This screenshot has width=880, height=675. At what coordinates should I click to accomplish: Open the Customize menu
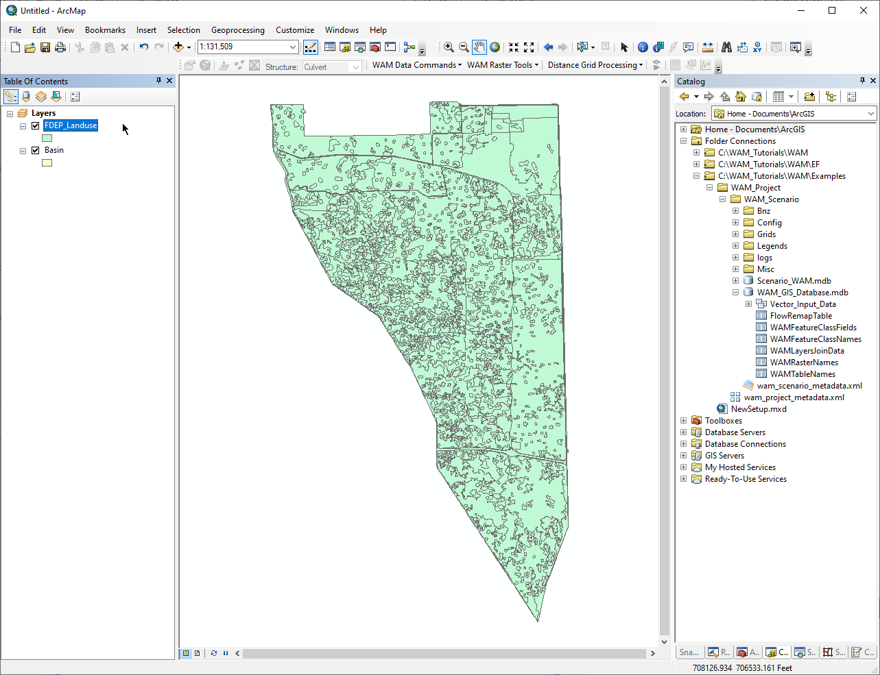(x=295, y=30)
